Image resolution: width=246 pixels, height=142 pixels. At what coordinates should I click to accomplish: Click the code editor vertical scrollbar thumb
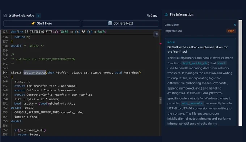pyautogui.click(x=160, y=100)
